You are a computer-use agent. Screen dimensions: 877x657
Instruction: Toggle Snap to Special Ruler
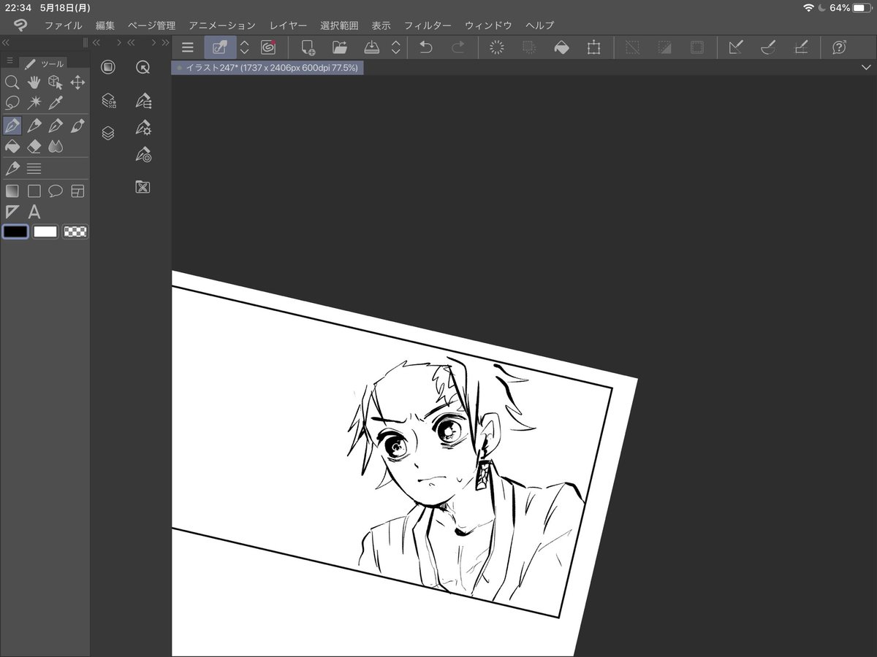(x=768, y=47)
